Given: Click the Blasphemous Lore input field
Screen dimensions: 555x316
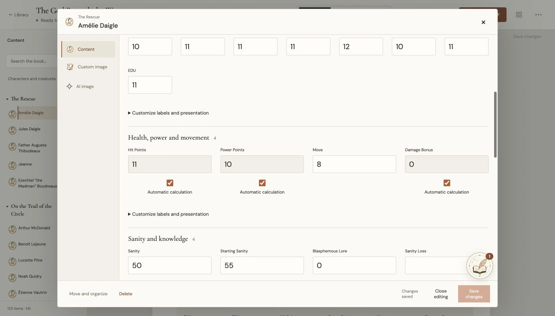Looking at the screenshot, I should click(354, 265).
